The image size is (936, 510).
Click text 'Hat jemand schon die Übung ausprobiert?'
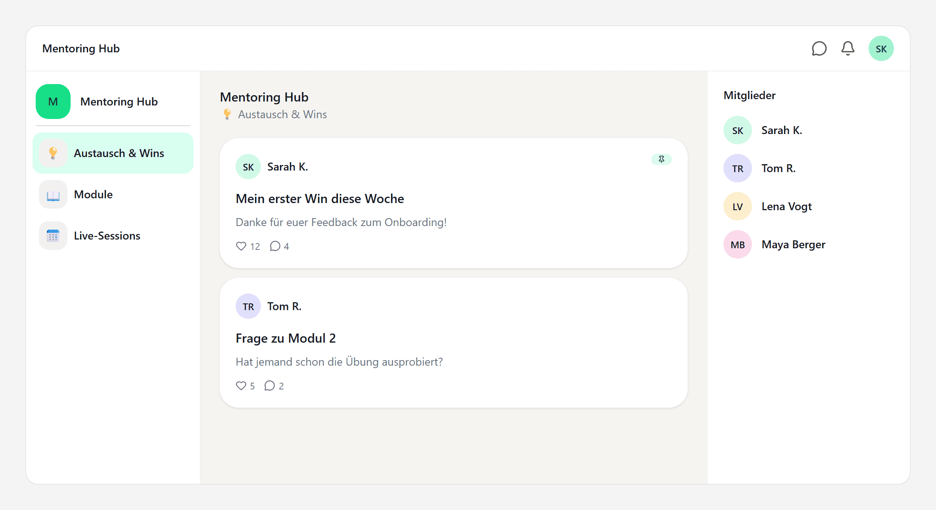(x=339, y=362)
